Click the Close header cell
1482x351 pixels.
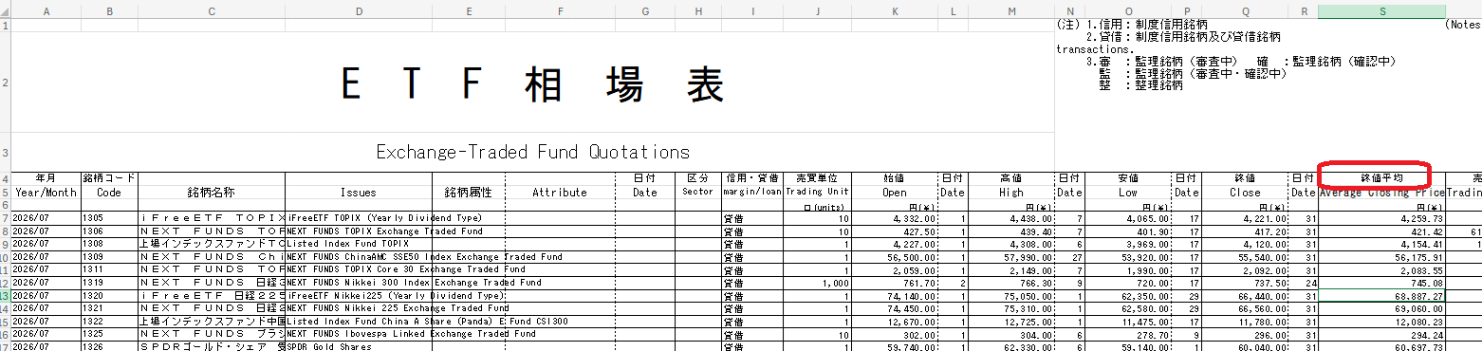(1245, 192)
